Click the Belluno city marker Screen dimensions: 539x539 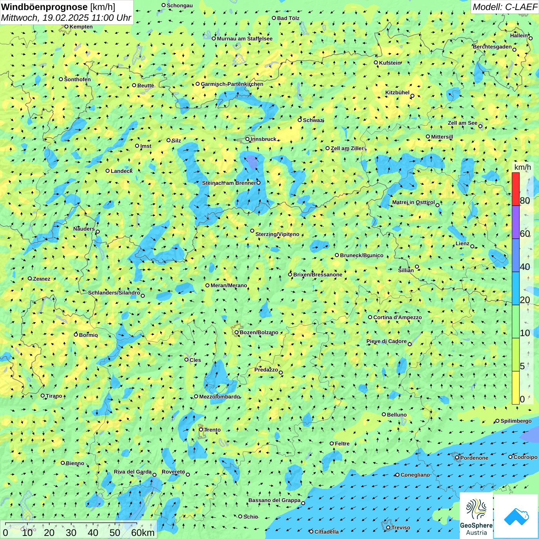(384, 414)
